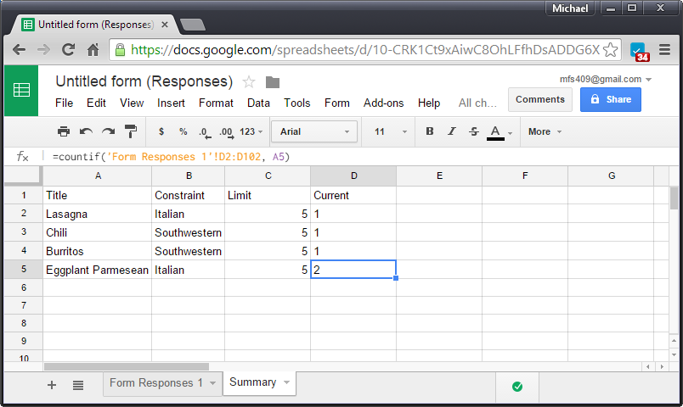
Task: Open the Arial font dropdown
Action: (x=314, y=131)
